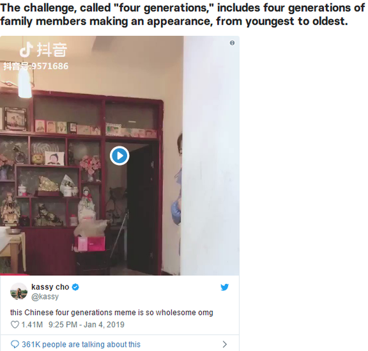The height and width of the screenshot is (351, 368).
Task: Click the verified badge beside kassy cho
Action: click(76, 287)
